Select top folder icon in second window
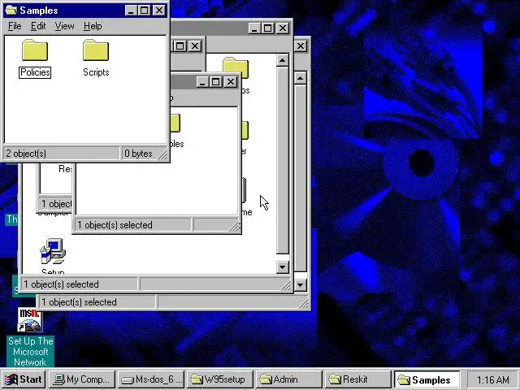This screenshot has height=390, width=520. point(236,67)
